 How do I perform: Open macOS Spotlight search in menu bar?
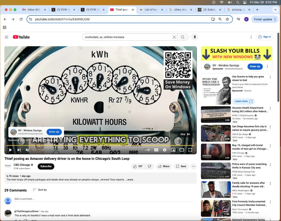pyautogui.click(x=238, y=2)
